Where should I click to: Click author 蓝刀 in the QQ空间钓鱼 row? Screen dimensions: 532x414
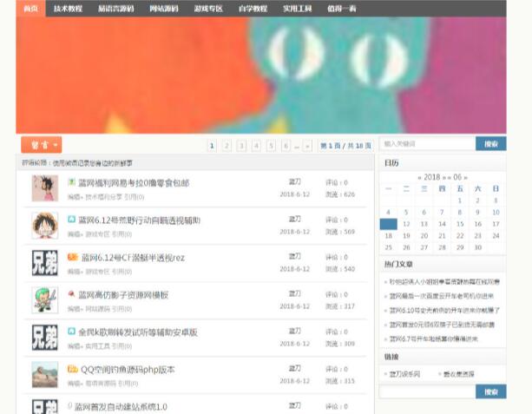point(294,369)
